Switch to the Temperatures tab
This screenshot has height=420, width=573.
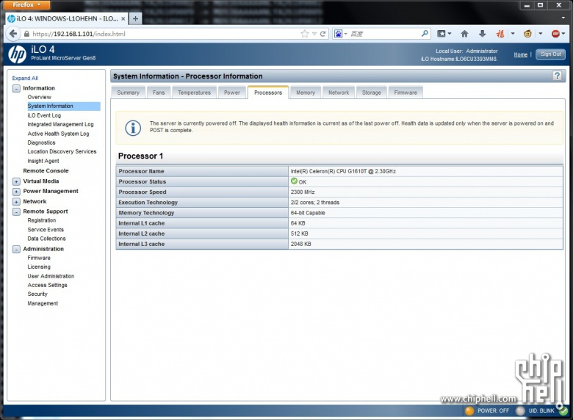(195, 93)
